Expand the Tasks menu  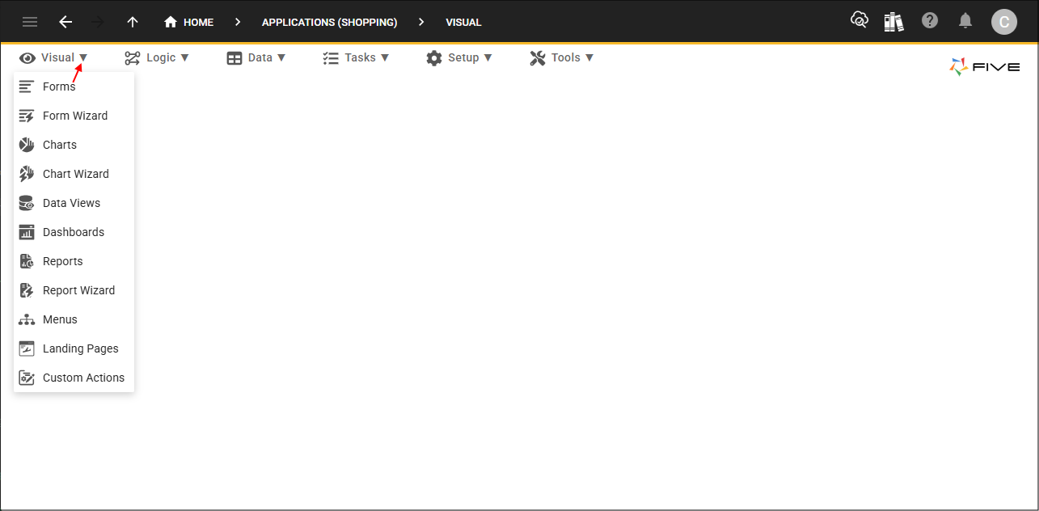click(357, 57)
